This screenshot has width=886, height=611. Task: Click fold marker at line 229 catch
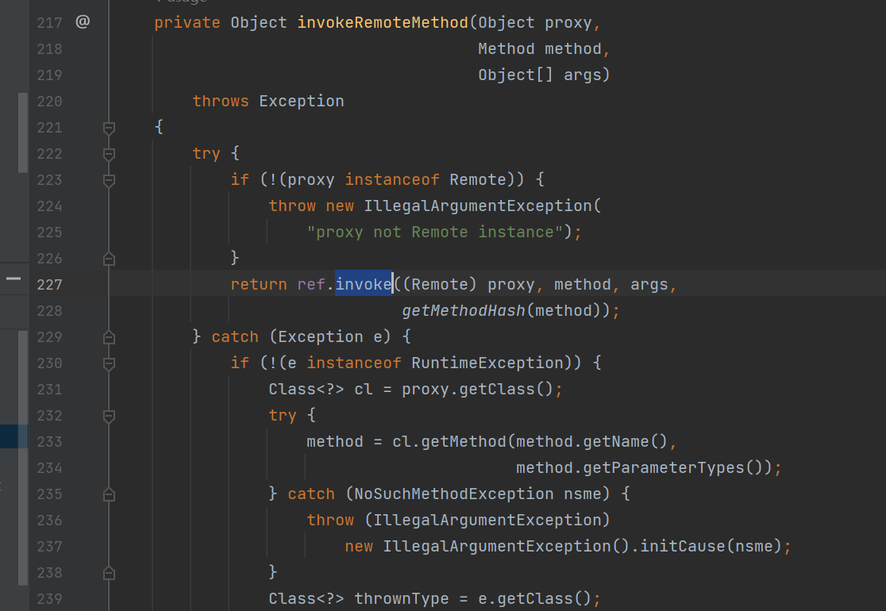pyautogui.click(x=109, y=337)
